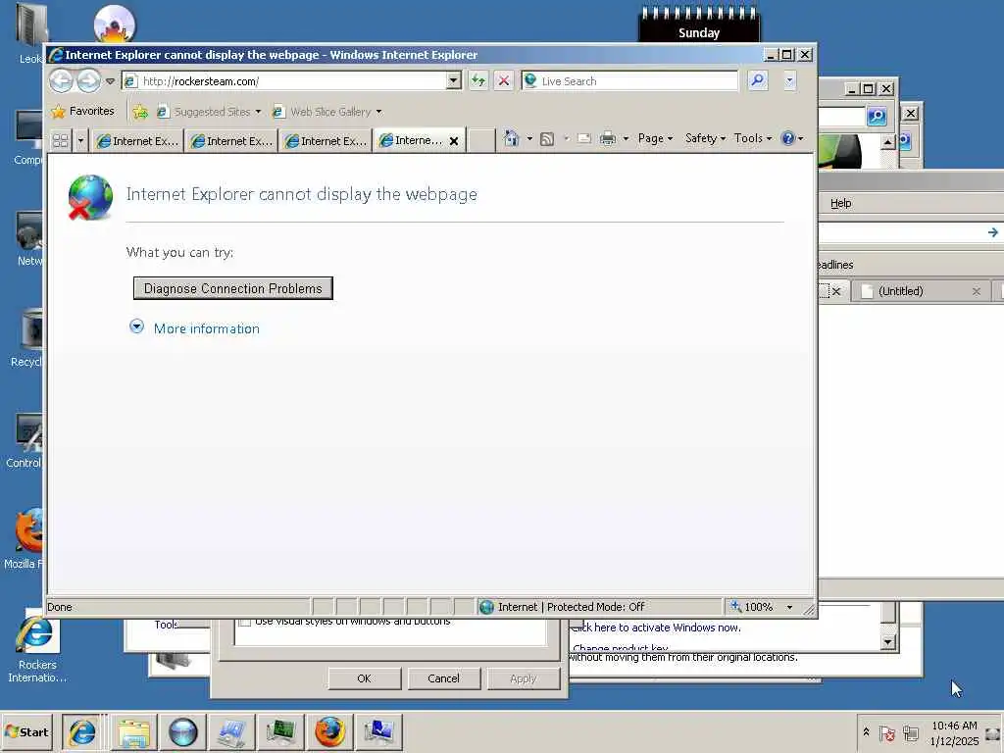Click the RSS Feeds icon
The image size is (1004, 753).
click(547, 139)
